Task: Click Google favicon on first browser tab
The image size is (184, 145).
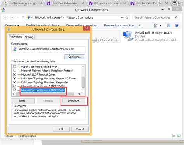Action: (6, 3)
